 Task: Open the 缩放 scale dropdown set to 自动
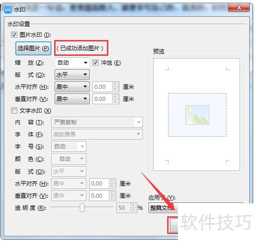pyautogui.click(x=72, y=63)
